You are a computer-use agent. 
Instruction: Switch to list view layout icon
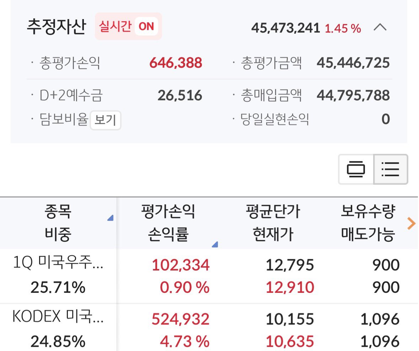pos(391,169)
